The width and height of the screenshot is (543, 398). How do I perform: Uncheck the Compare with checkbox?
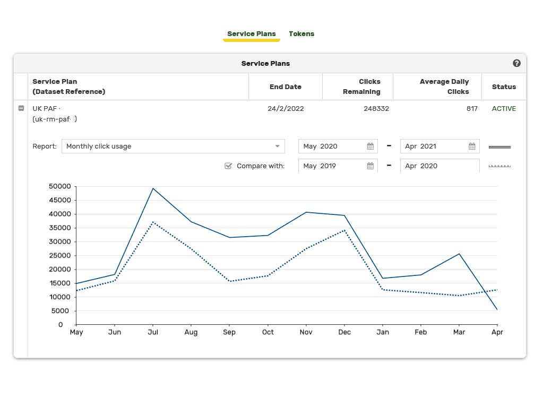coord(228,166)
